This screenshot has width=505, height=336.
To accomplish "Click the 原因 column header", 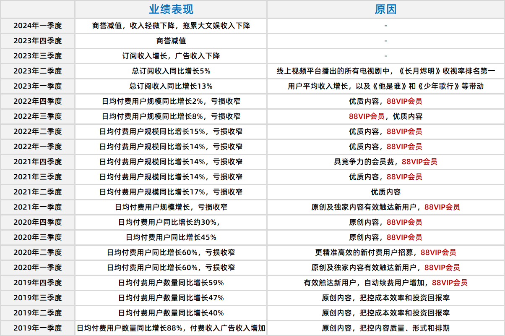I will 386,9.
